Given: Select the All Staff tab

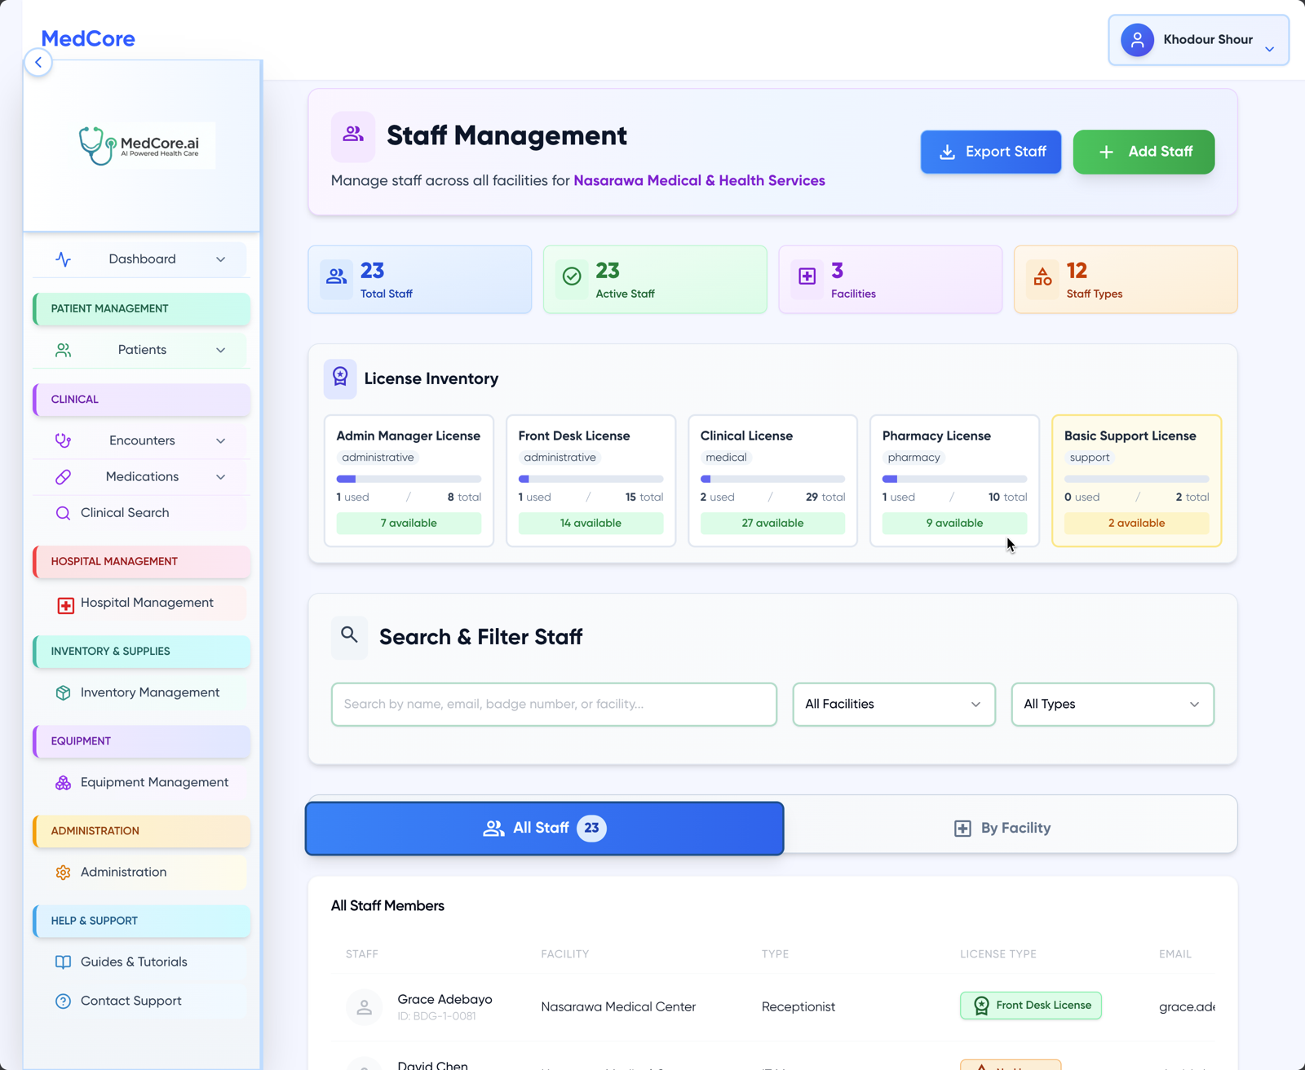Looking at the screenshot, I should [x=544, y=828].
